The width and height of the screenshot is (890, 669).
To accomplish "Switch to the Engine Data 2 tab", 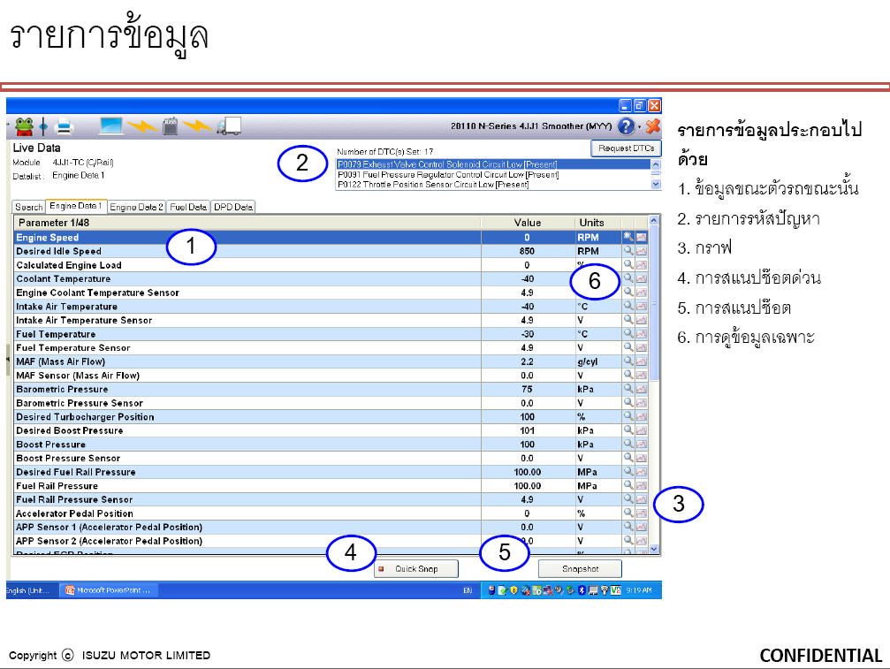I will tap(136, 207).
